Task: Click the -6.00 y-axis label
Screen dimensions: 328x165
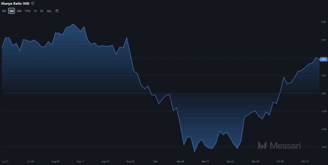Action: [x=324, y=147]
